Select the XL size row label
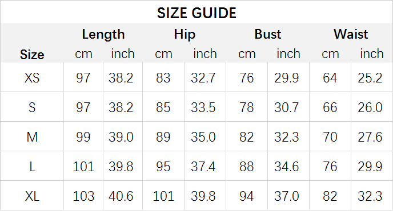The height and width of the screenshot is (211, 393). point(32,196)
